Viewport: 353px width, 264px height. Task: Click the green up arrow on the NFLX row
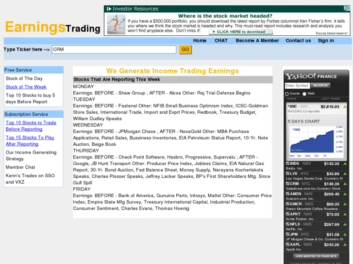(345, 224)
